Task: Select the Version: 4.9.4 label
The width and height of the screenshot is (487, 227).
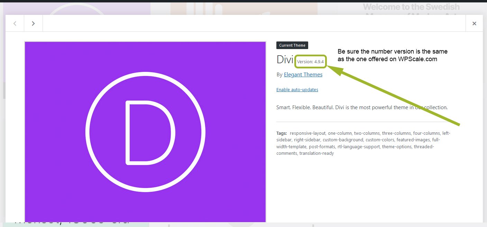Action: [310, 62]
